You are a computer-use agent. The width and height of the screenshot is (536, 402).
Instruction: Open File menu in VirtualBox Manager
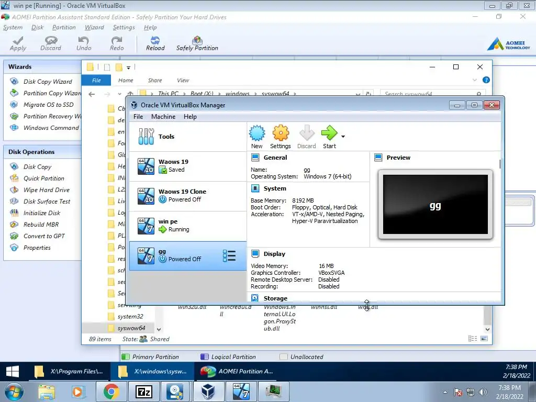tap(138, 117)
